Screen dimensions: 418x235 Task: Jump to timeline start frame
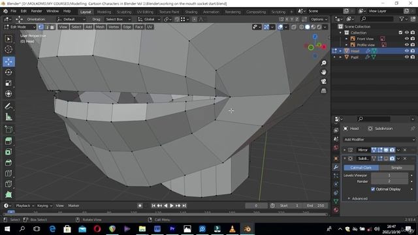point(153,206)
